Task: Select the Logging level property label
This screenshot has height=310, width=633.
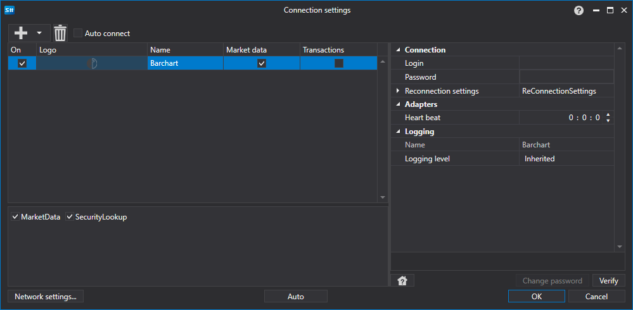Action: pos(427,159)
